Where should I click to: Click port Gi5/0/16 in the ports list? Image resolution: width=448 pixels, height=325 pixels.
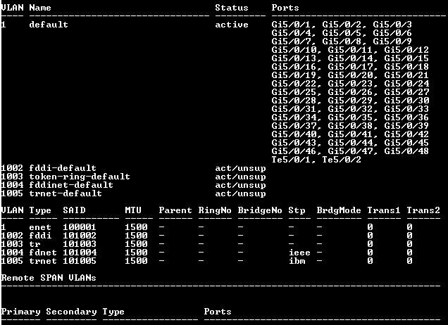pos(294,67)
